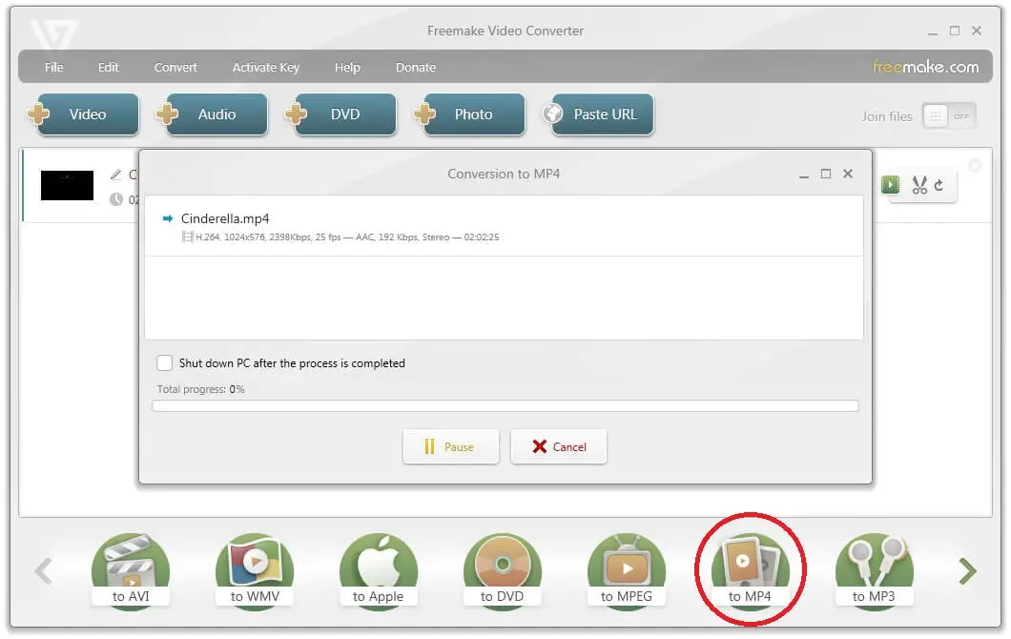Image resolution: width=1011 pixels, height=639 pixels.
Task: Maximize the Conversion to MP4 dialog
Action: click(x=826, y=174)
